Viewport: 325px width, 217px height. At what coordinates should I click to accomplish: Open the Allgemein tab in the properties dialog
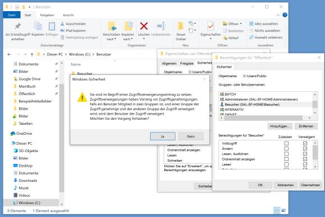click(x=169, y=64)
